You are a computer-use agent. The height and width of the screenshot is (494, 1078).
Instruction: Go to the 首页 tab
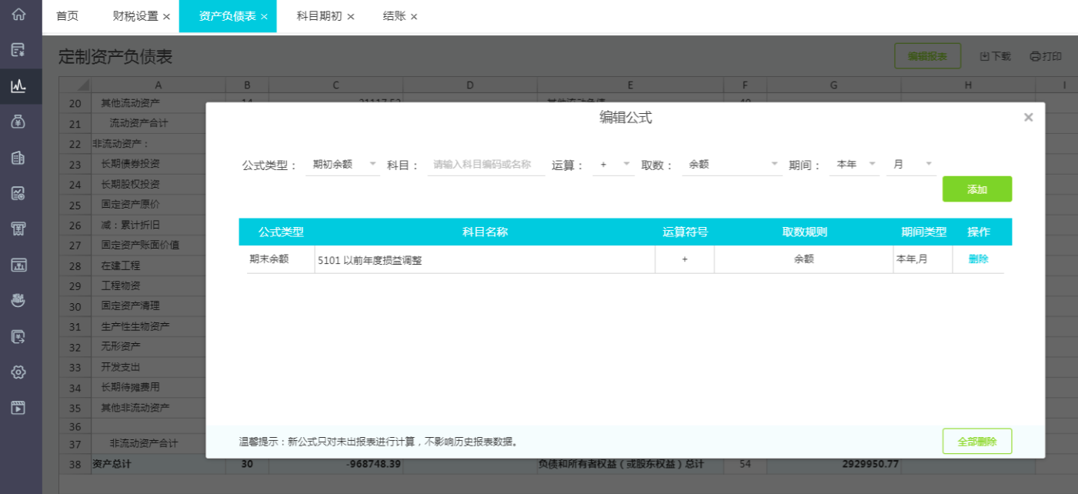(67, 16)
